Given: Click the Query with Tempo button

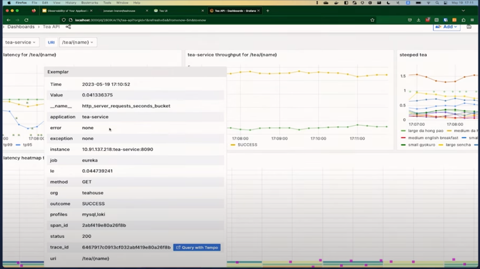Looking at the screenshot, I should click(197, 247).
